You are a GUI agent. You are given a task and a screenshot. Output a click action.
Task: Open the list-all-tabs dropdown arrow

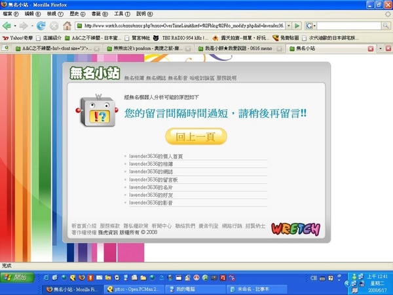[381, 49]
